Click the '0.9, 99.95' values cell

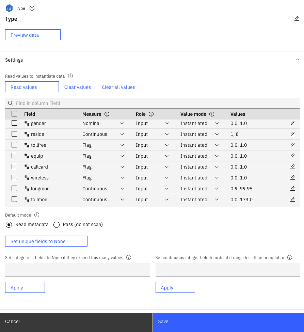coord(242,189)
